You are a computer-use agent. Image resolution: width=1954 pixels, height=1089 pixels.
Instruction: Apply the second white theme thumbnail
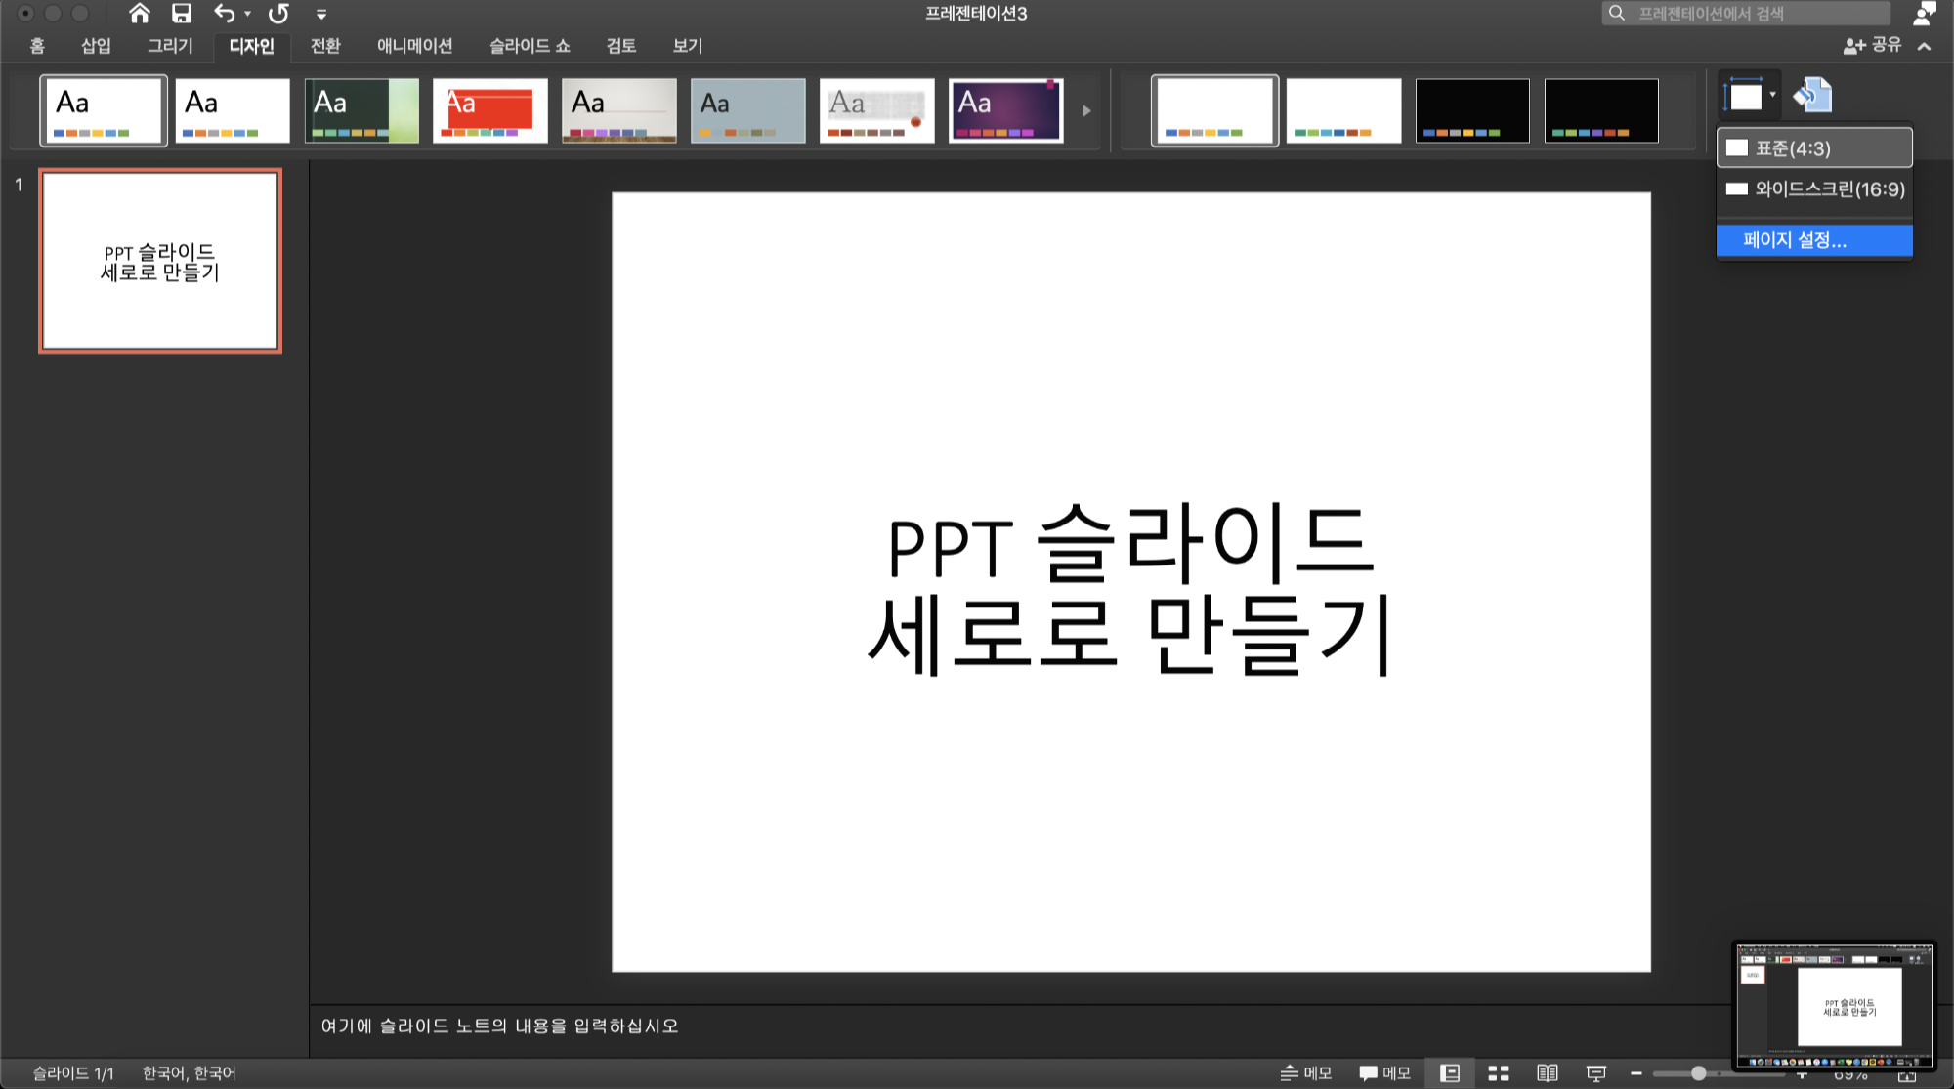click(233, 110)
